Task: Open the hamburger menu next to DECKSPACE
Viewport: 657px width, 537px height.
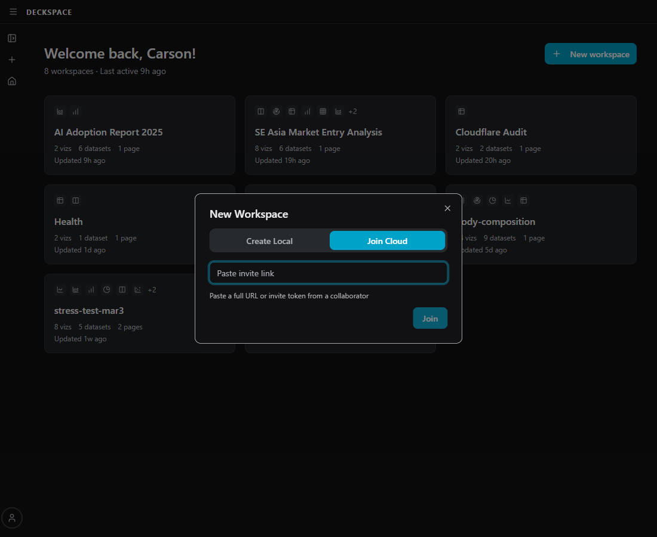Action: coord(13,12)
